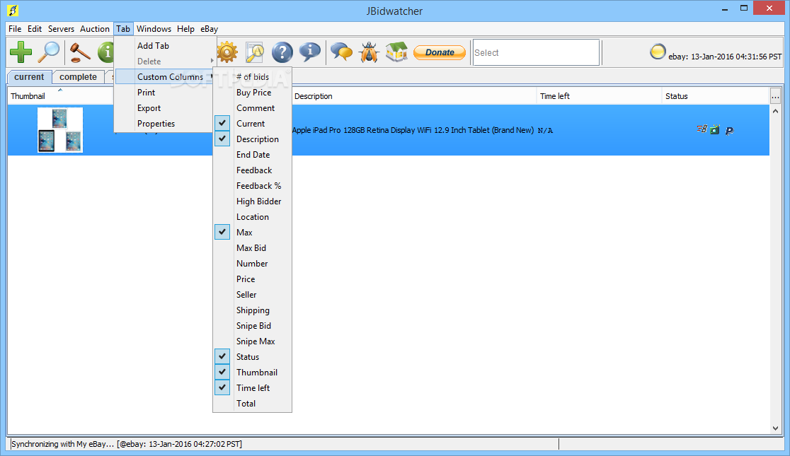Open the Auction menu
The width and height of the screenshot is (790, 456).
pos(95,29)
